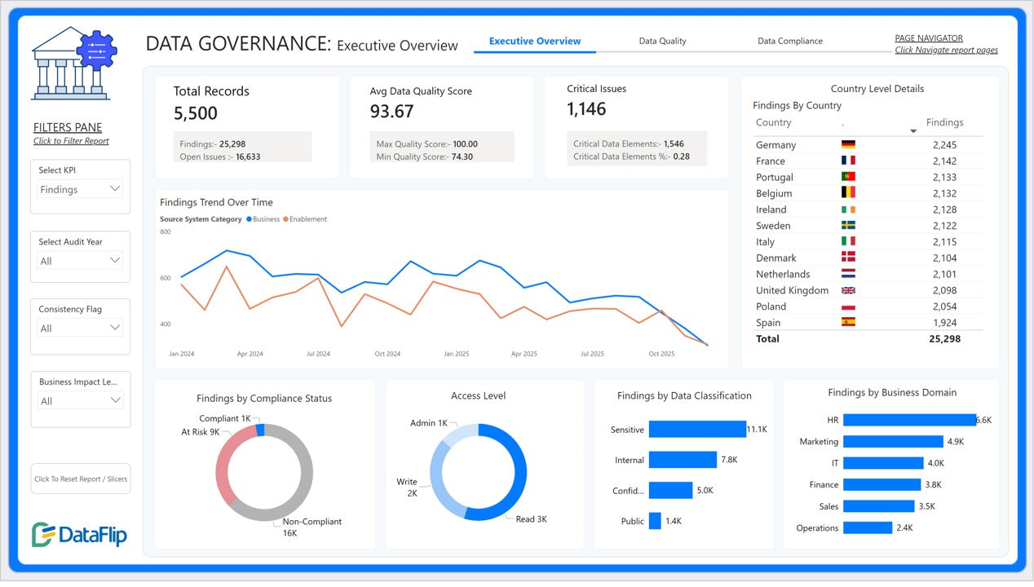Select the Business legend color marker
This screenshot has width=1034, height=587.
pos(249,219)
